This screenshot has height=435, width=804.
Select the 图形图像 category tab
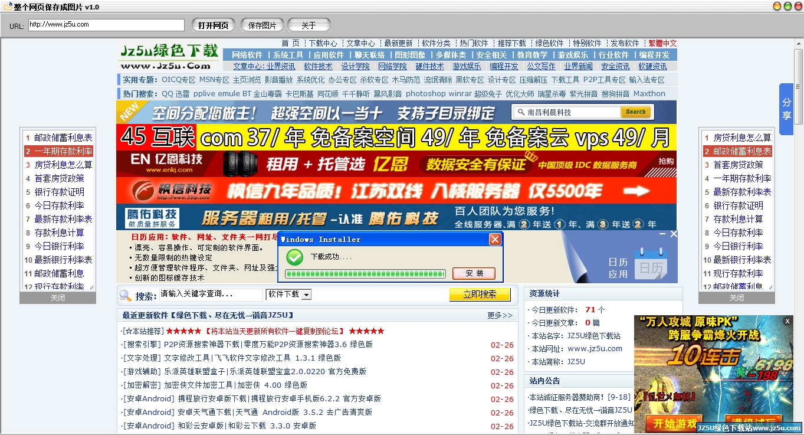coord(410,55)
